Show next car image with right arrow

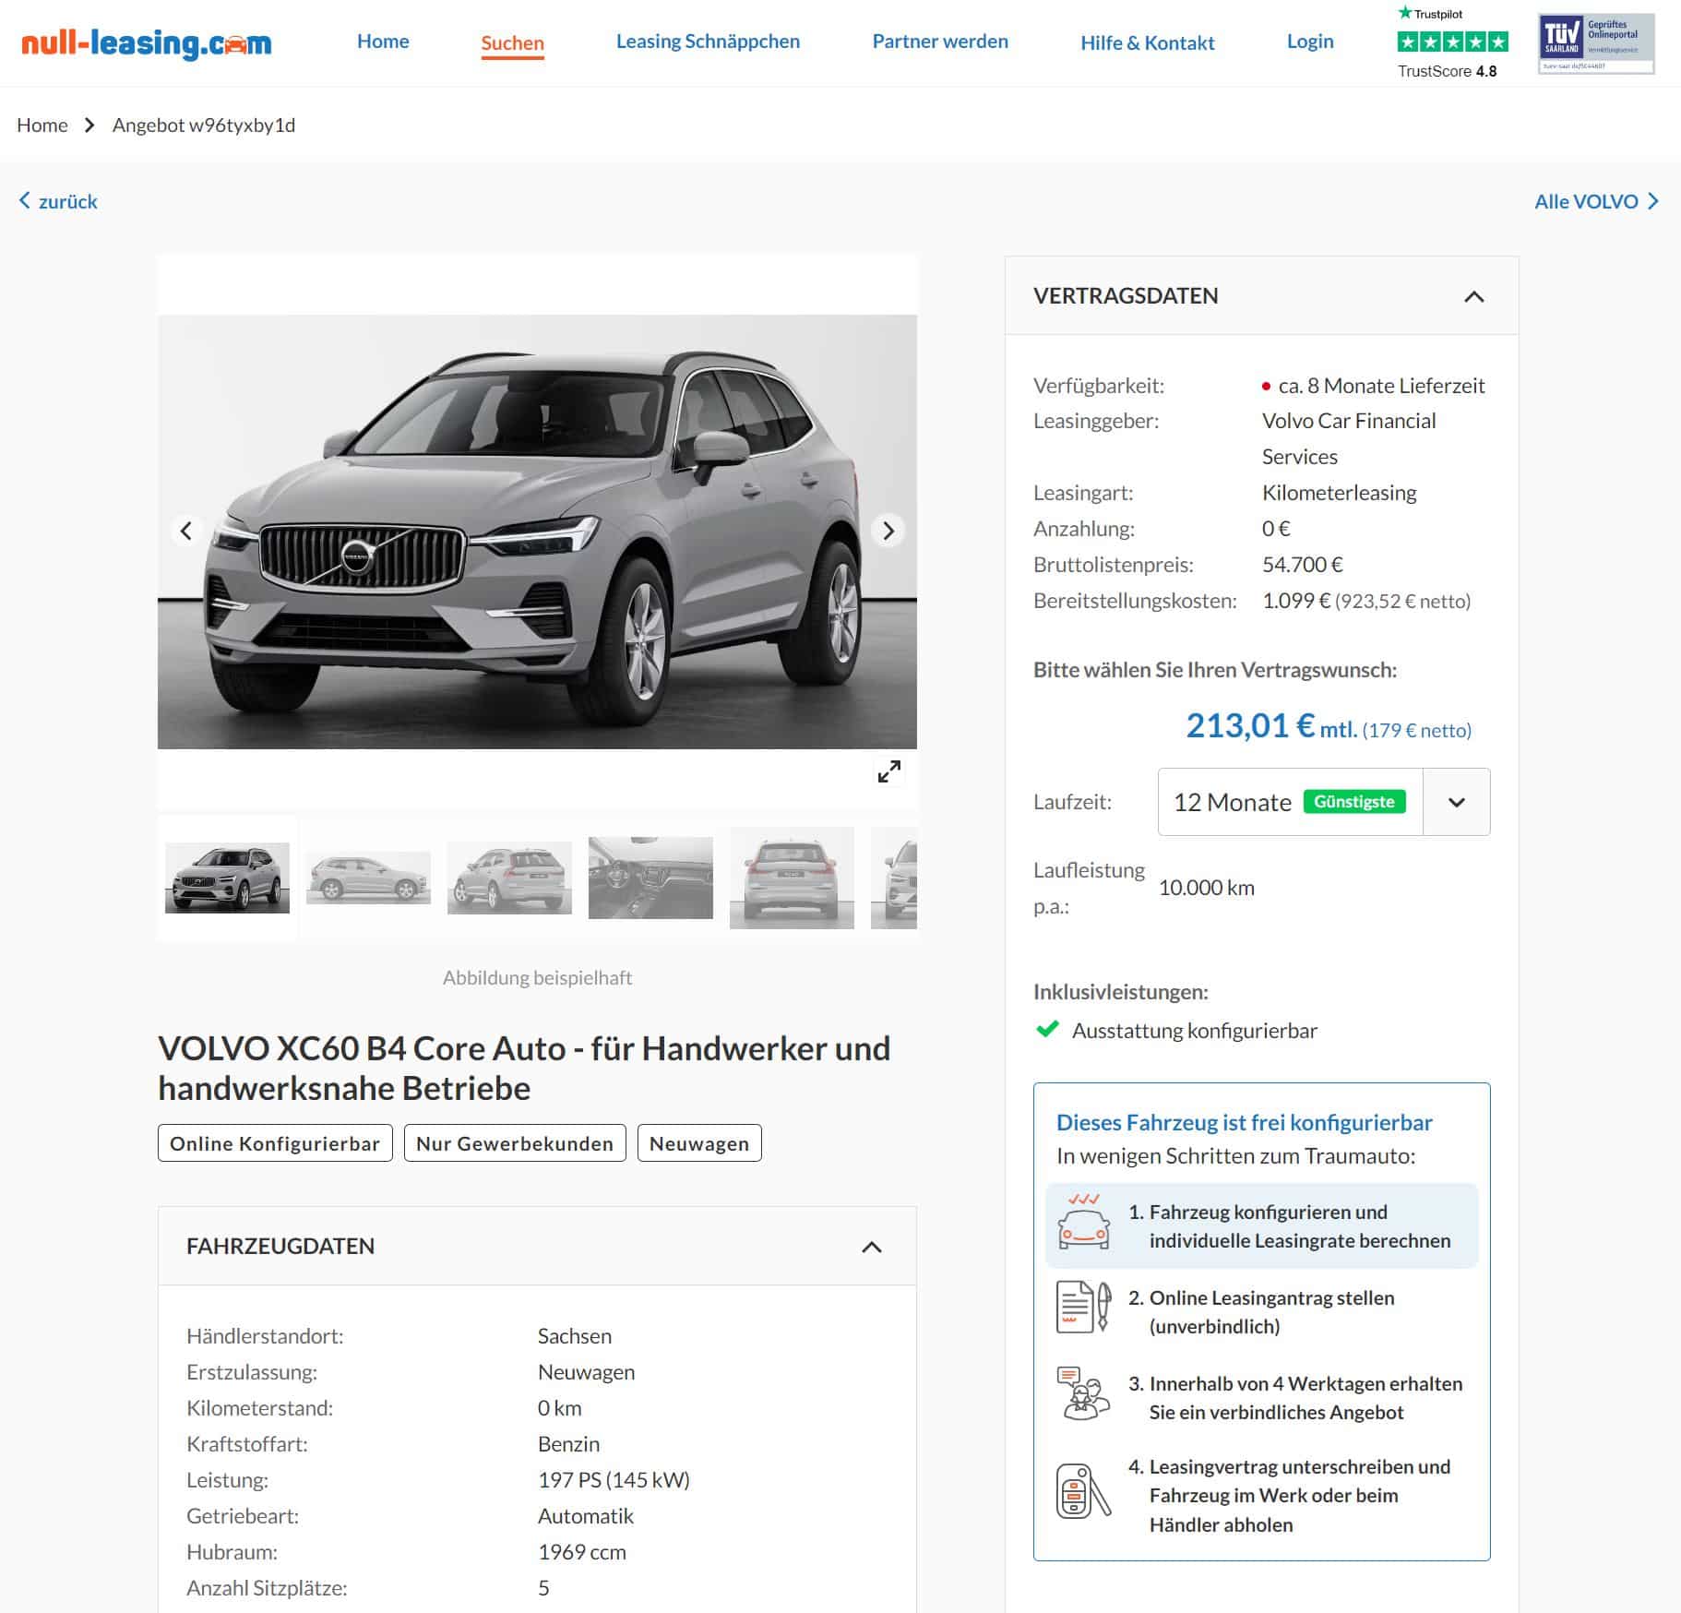tap(888, 531)
